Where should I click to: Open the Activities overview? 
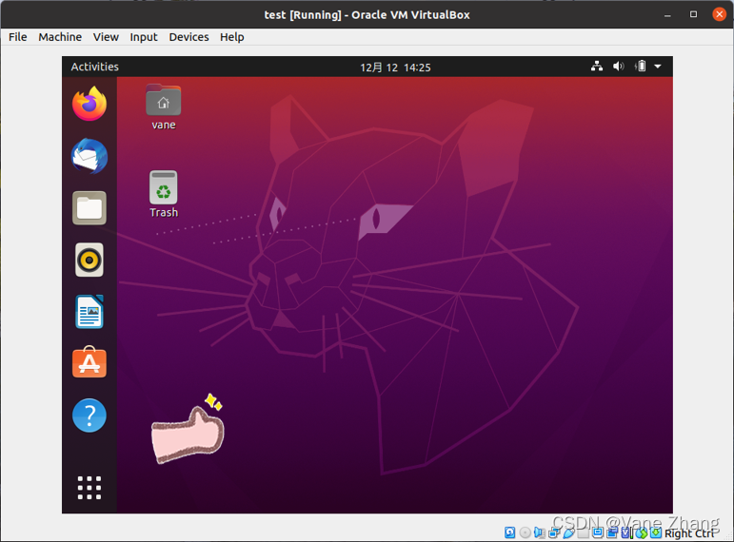click(x=95, y=67)
